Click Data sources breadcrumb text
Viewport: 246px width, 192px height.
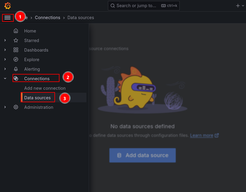coord(81,18)
